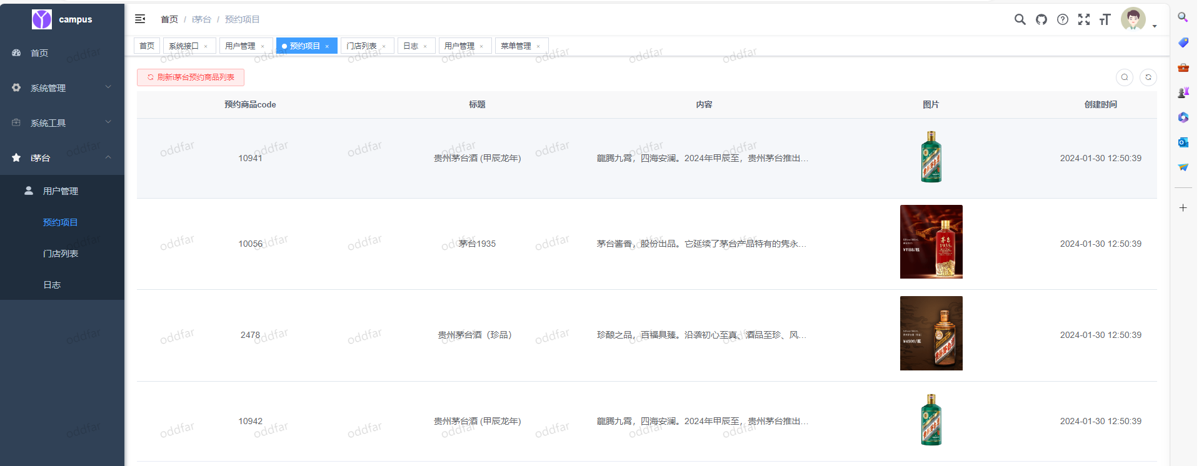This screenshot has height=466, width=1199.
Task: Click the title cell 贵州茅台酒（珍品）
Action: (477, 335)
